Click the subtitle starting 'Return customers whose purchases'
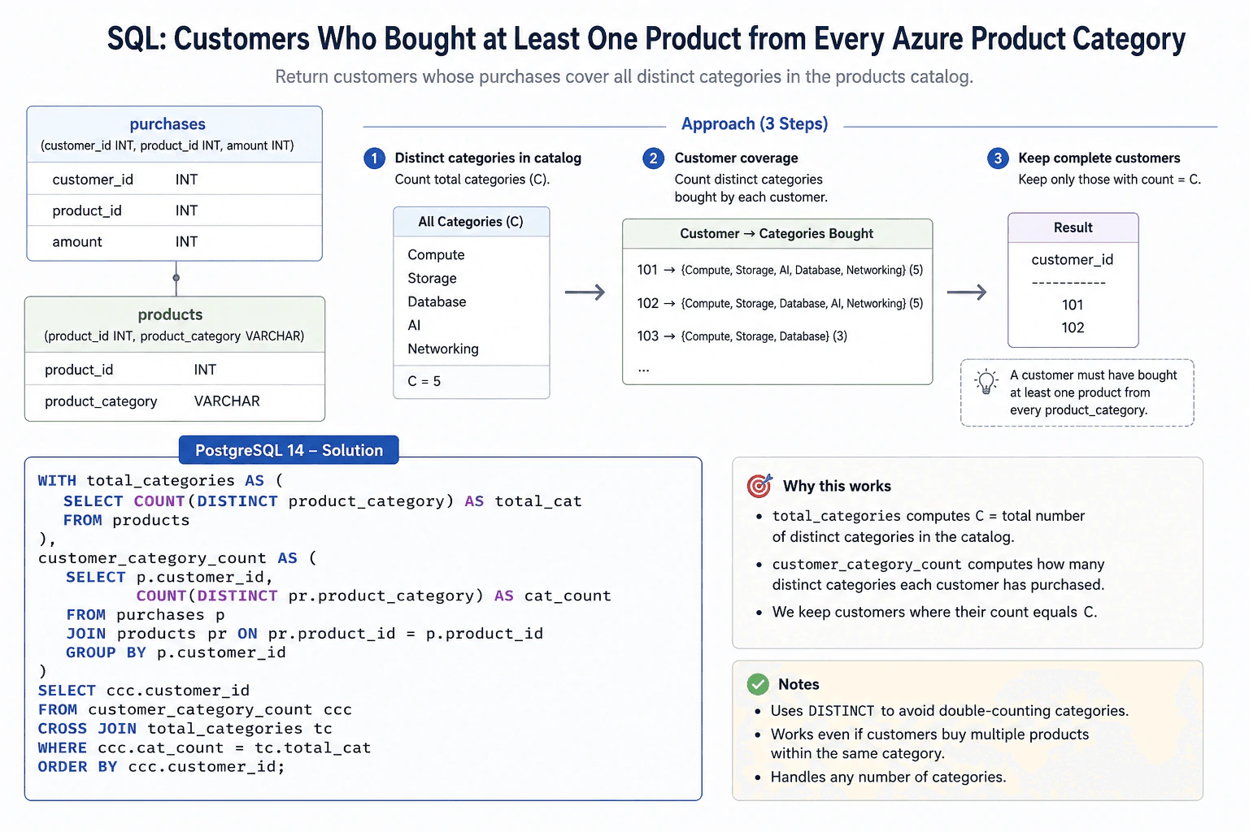The height and width of the screenshot is (832, 1249). (624, 77)
